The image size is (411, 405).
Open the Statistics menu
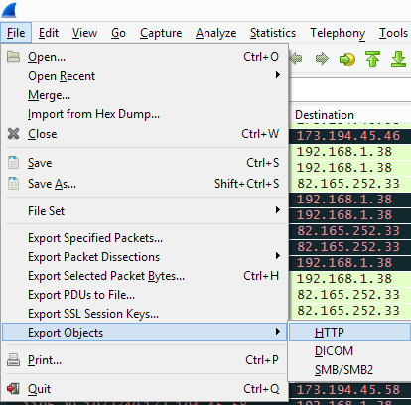pyautogui.click(x=273, y=33)
